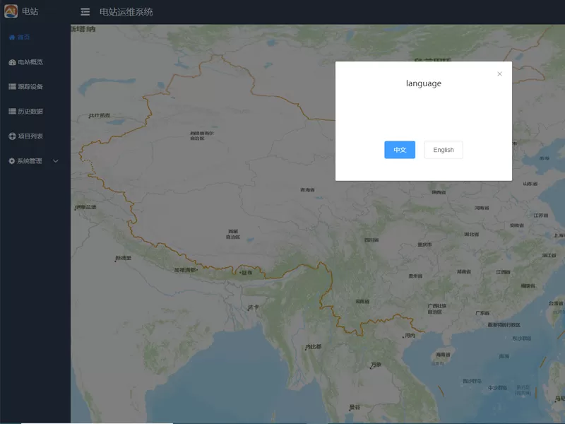Select the 系统管理 menu label
Viewport: 565px width, 424px height.
(x=30, y=161)
